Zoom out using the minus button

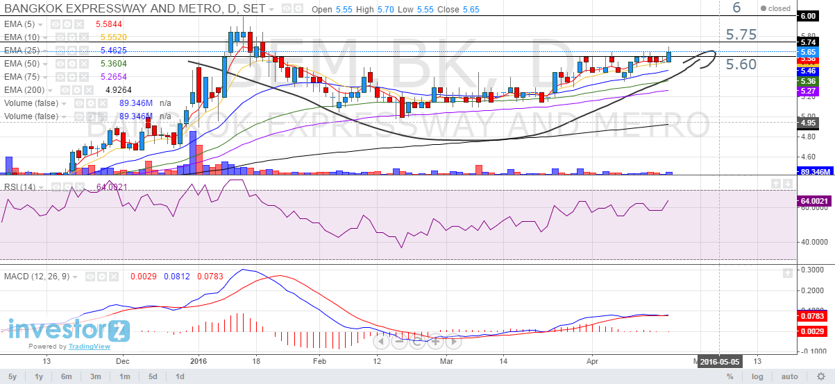tap(399, 340)
